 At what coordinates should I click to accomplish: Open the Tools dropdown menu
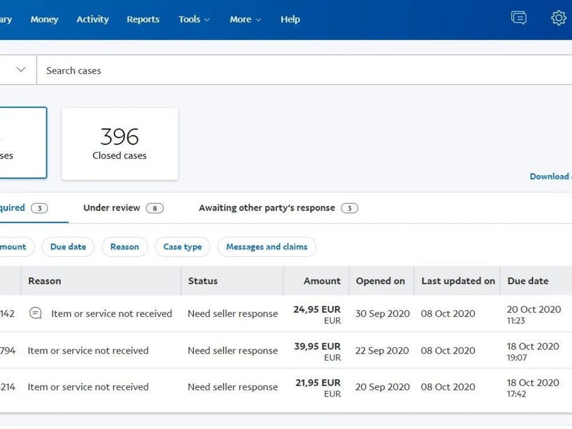tap(194, 19)
